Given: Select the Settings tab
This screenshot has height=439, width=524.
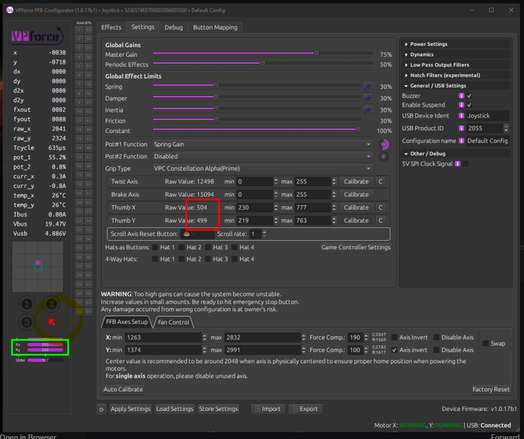Looking at the screenshot, I should tap(143, 27).
